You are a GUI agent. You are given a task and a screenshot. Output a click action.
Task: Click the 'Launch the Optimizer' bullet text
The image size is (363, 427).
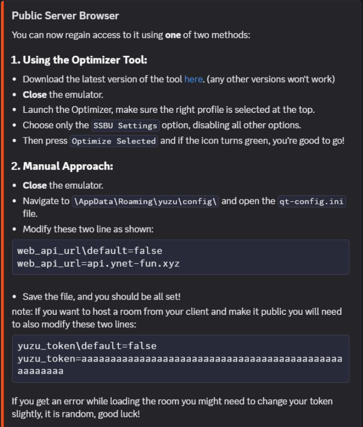click(x=169, y=110)
